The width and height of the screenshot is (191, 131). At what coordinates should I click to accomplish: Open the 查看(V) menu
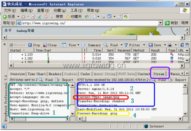tap(43, 10)
